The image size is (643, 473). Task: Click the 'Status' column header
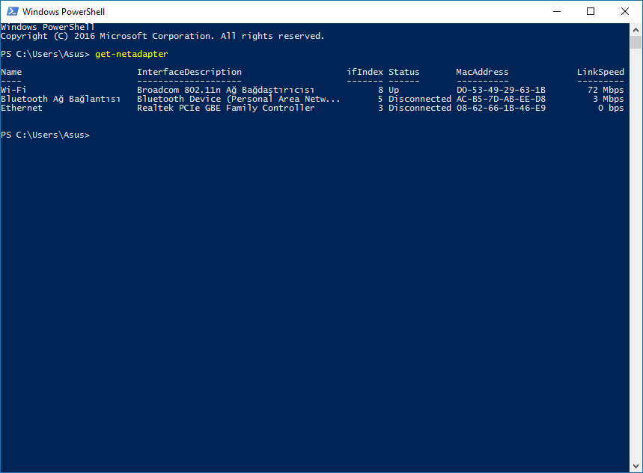pyautogui.click(x=404, y=72)
